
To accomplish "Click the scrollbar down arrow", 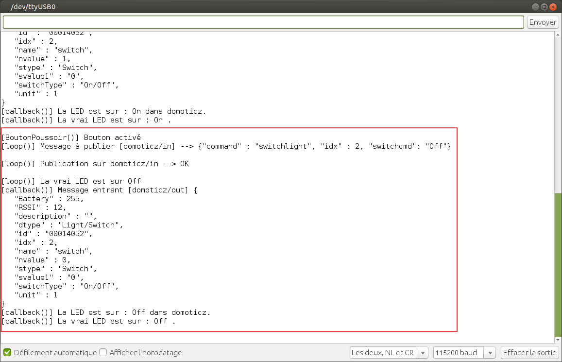I will coord(558,340).
